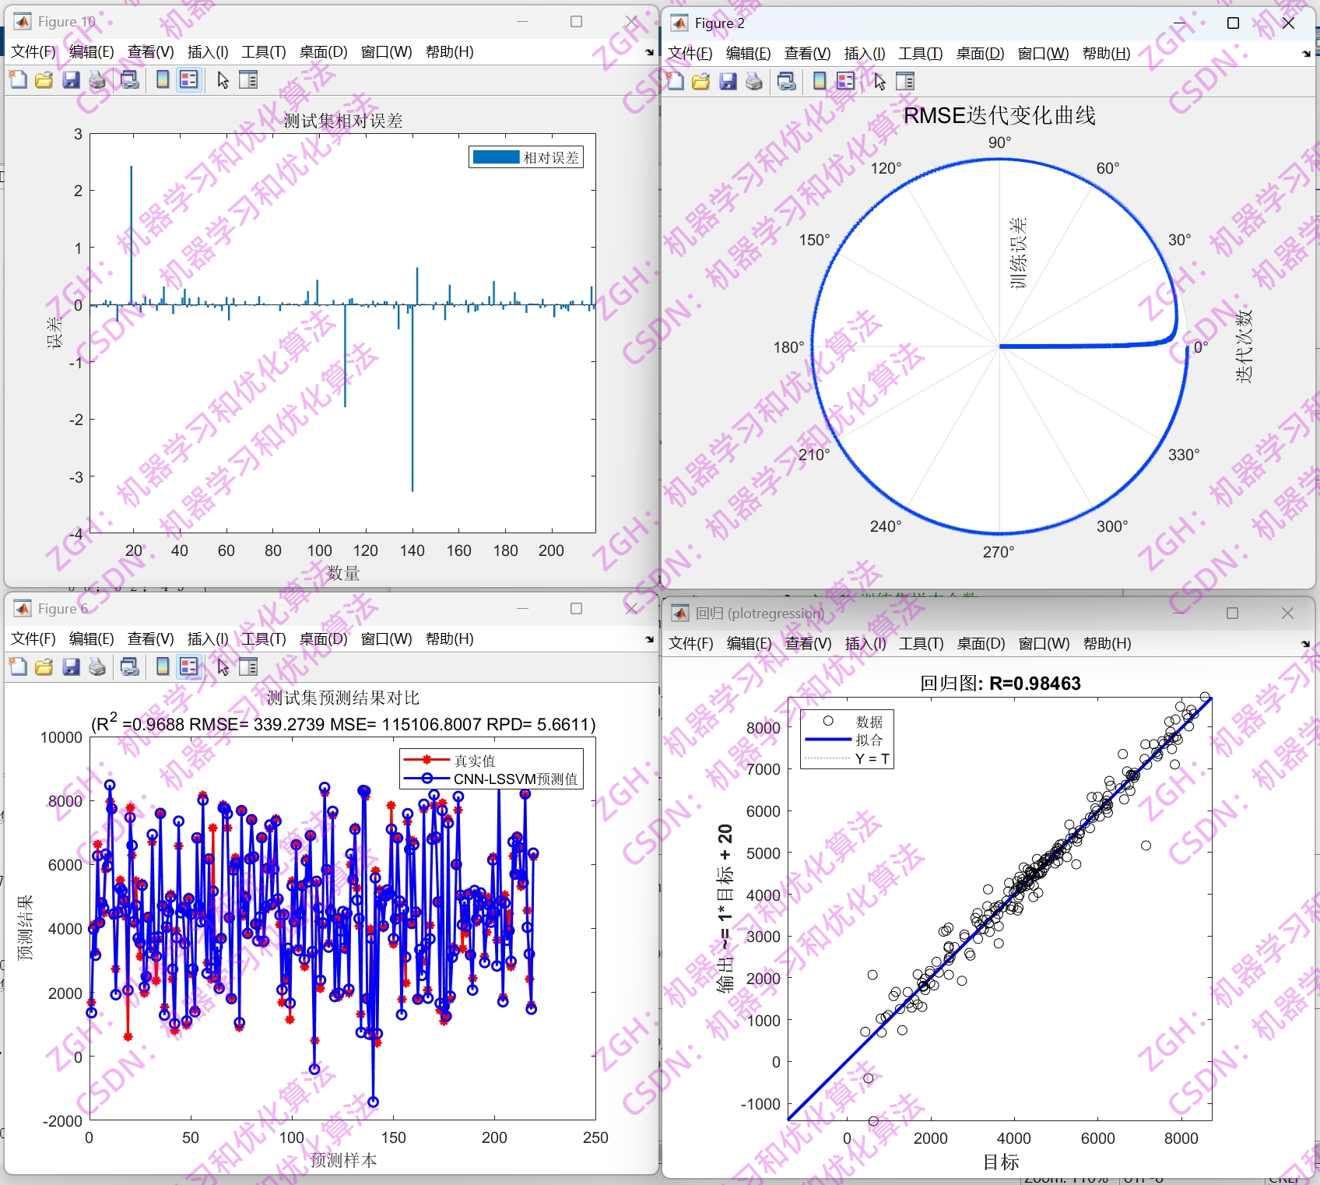Open 桌面(D) menu in regression window
The height and width of the screenshot is (1185, 1320).
pyautogui.click(x=981, y=643)
